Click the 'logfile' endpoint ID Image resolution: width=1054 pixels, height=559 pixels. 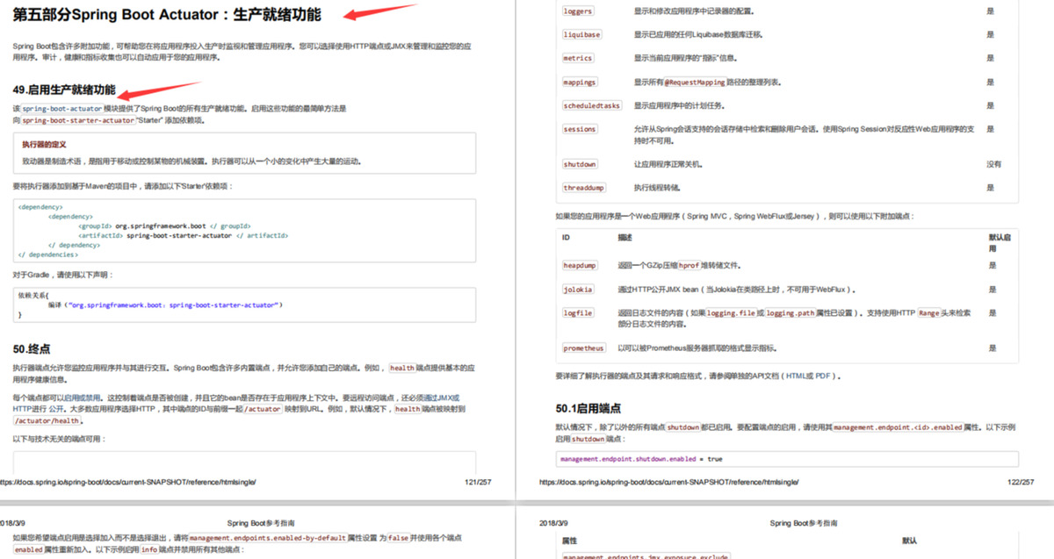(578, 312)
